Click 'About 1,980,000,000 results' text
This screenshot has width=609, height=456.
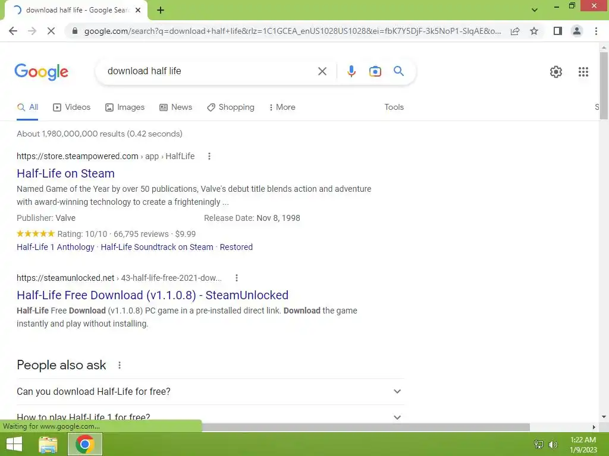(x=99, y=134)
